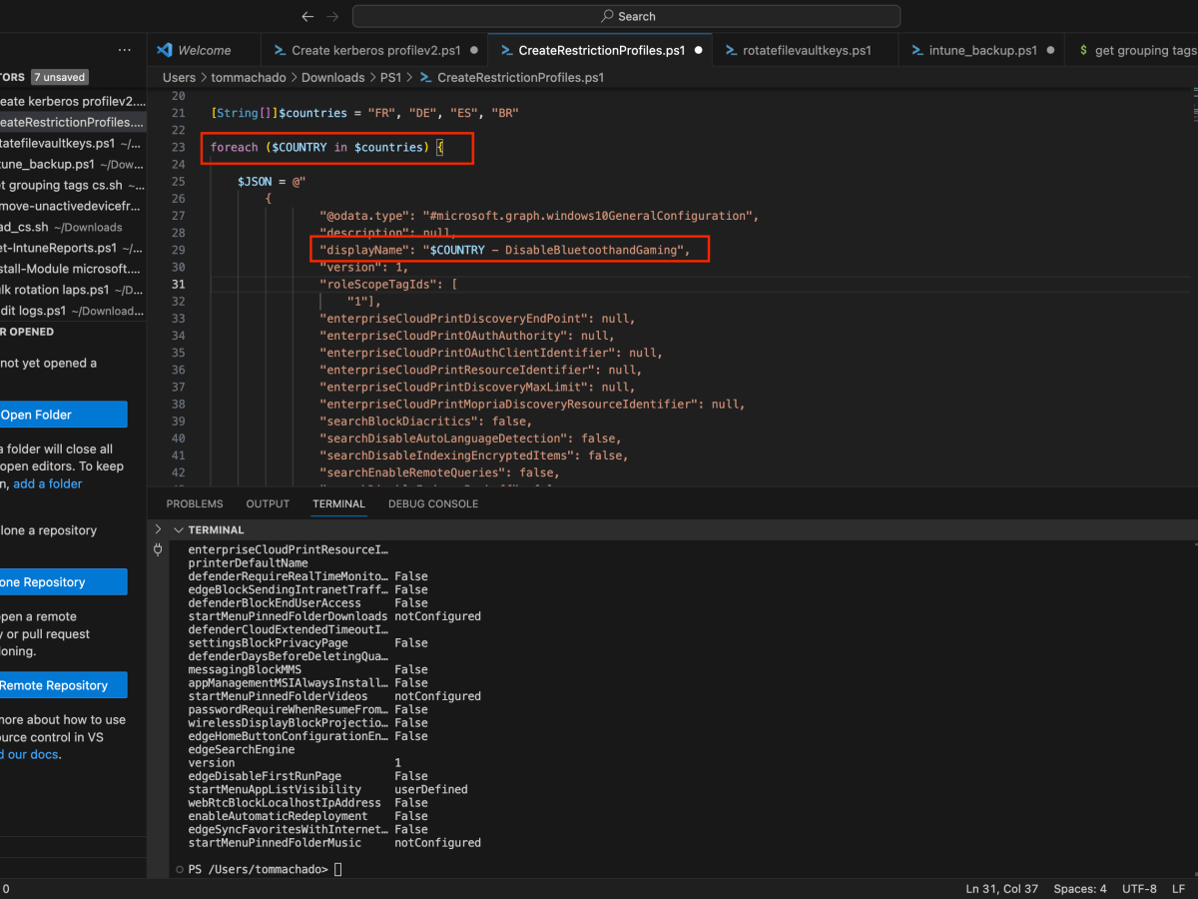The height and width of the screenshot is (899, 1198).
Task: Switch to the Welcome tab
Action: pos(204,49)
